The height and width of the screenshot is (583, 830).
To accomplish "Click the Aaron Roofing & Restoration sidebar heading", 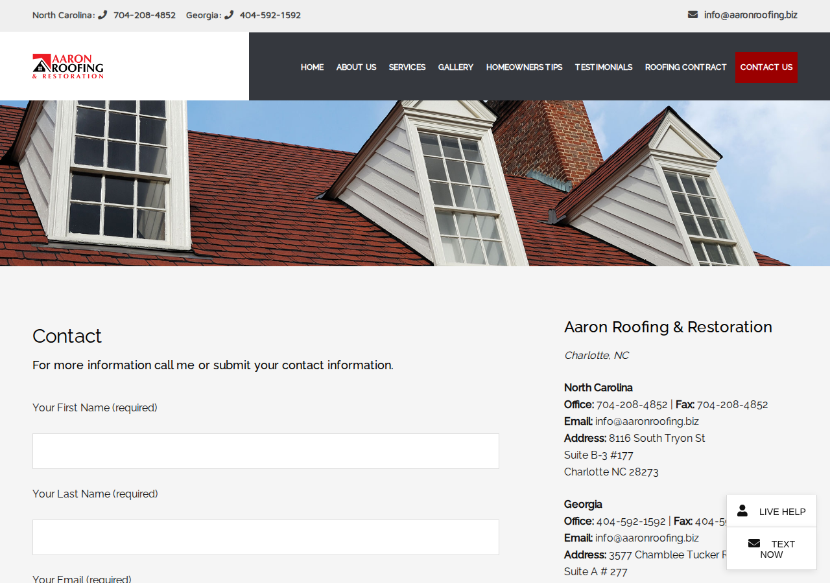I will click(668, 327).
